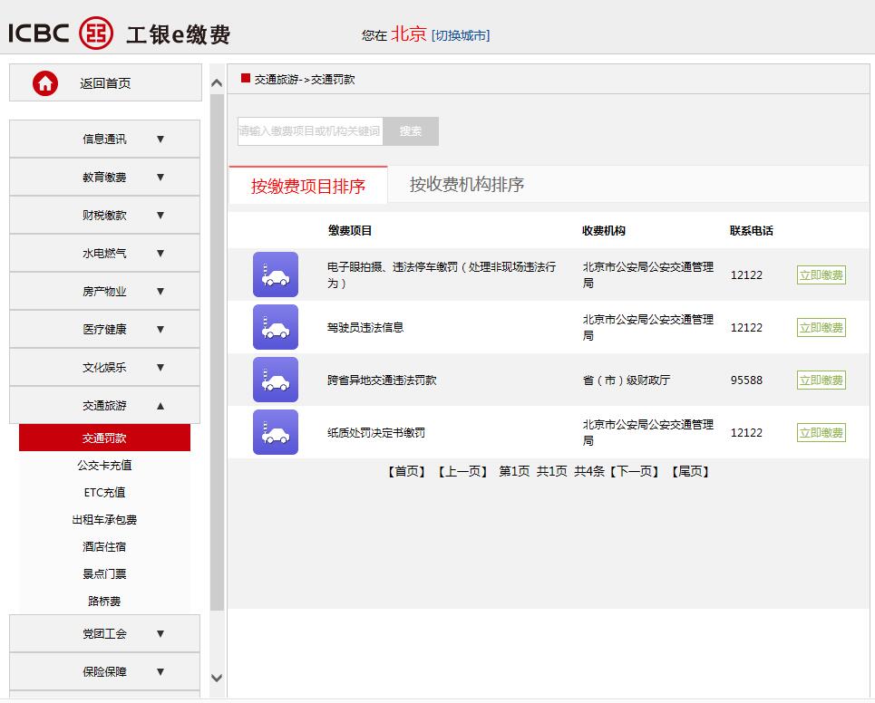This screenshot has width=875, height=703.
Task: Click the 缴费项目 column header
Action: 350,230
